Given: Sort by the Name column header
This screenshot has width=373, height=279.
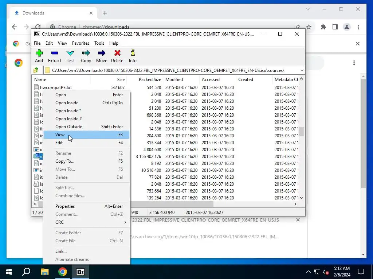Looking at the screenshot, I should [61, 80].
